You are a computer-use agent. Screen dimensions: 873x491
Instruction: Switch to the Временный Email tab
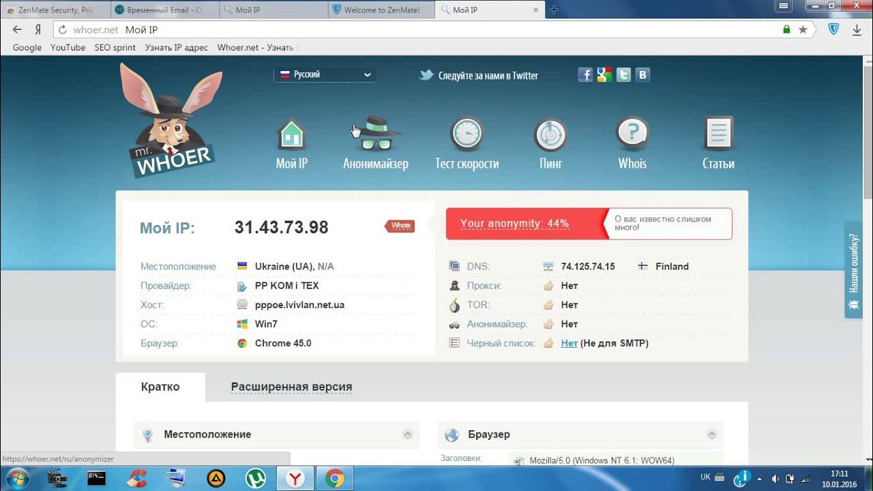pyautogui.click(x=164, y=10)
